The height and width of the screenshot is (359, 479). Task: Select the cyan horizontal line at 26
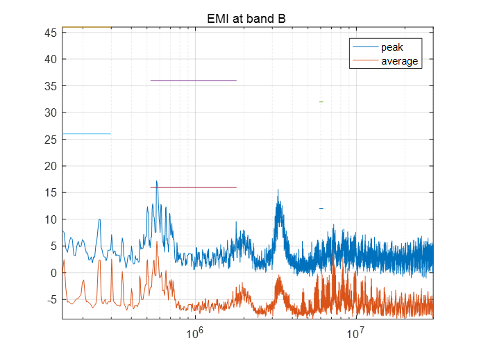[x=86, y=134]
